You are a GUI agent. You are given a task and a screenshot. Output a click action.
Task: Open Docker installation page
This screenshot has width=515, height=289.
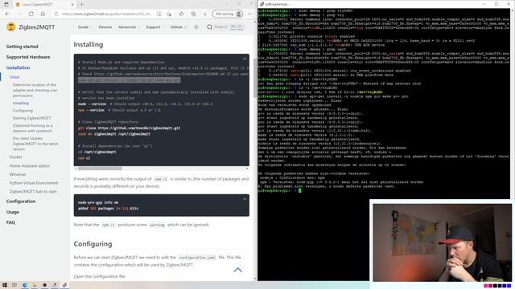(16, 157)
